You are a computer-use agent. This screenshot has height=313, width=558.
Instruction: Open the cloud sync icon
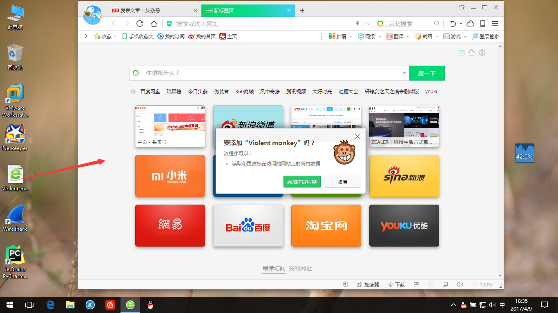(470, 24)
